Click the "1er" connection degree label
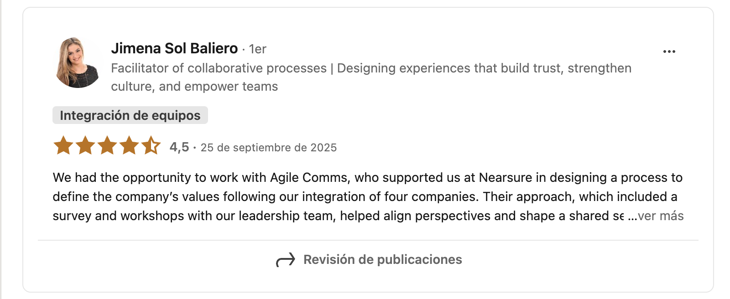Image resolution: width=730 pixels, height=299 pixels. [x=258, y=49]
